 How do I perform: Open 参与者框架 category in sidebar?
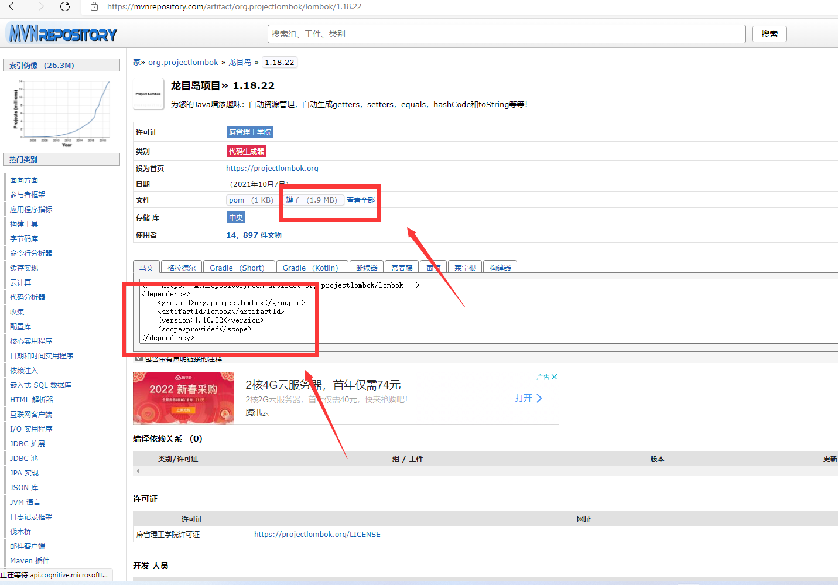pos(28,194)
